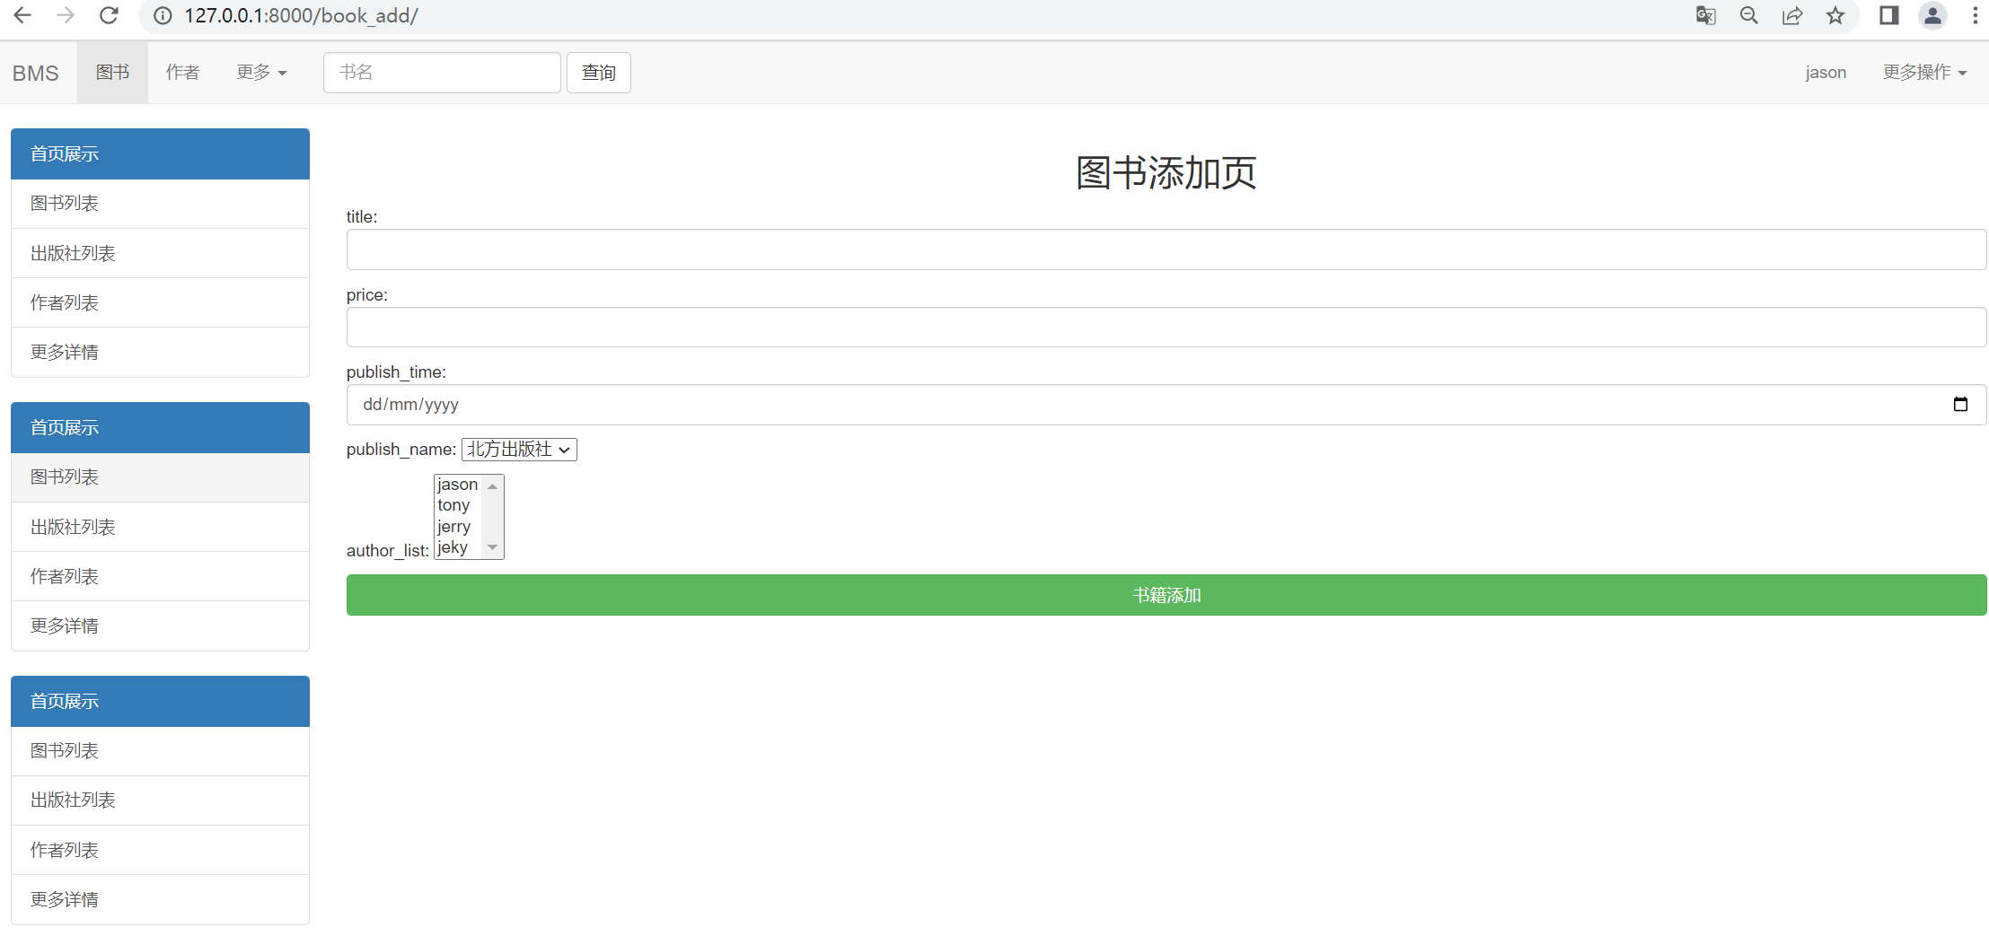Select jeky in the author_list box
1989x936 pixels.
coord(458,547)
